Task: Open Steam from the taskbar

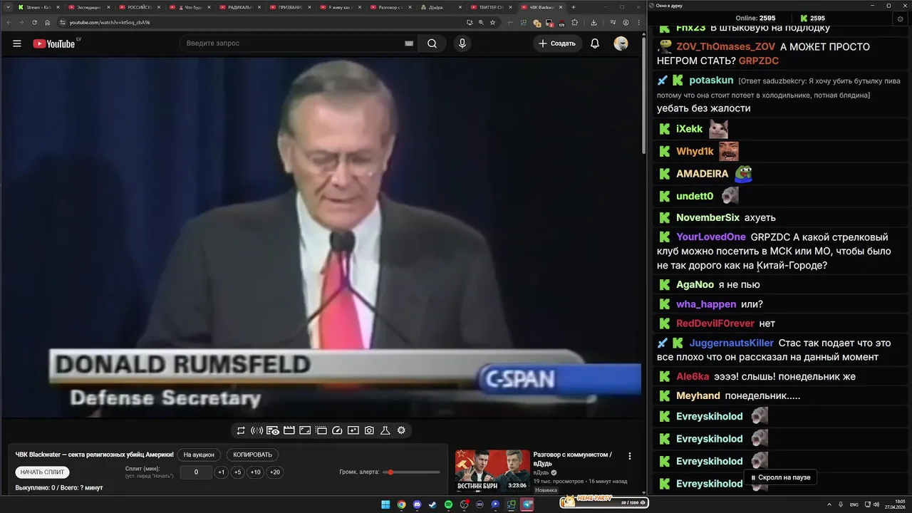Action: click(432, 504)
